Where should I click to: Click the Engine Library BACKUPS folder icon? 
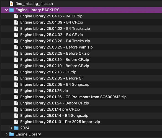tap(11, 10)
